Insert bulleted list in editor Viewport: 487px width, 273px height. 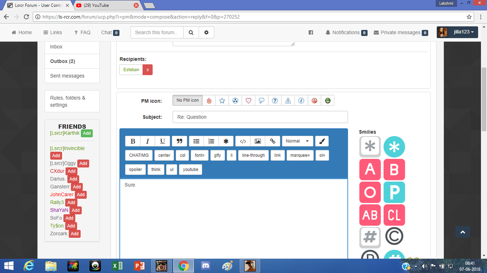coord(196,141)
